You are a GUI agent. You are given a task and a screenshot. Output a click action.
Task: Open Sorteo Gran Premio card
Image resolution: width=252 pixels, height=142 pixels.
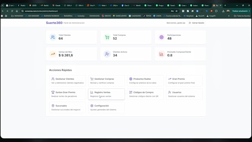(67, 94)
